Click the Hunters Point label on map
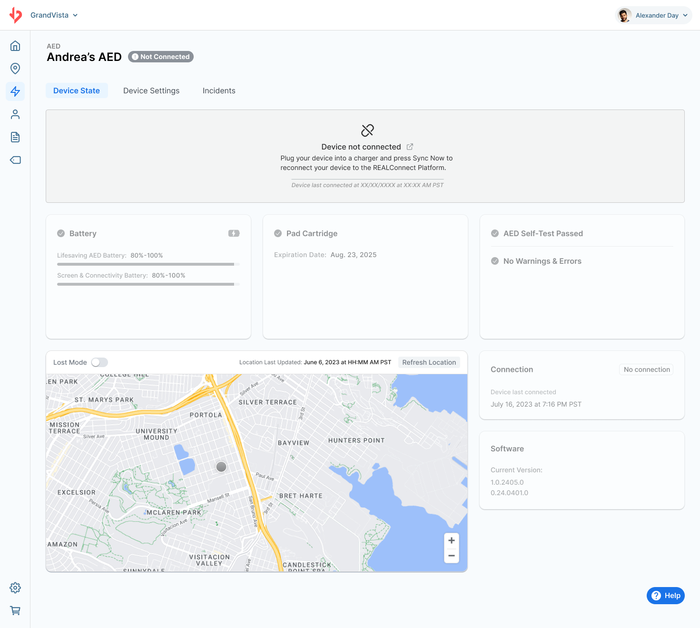 [356, 440]
